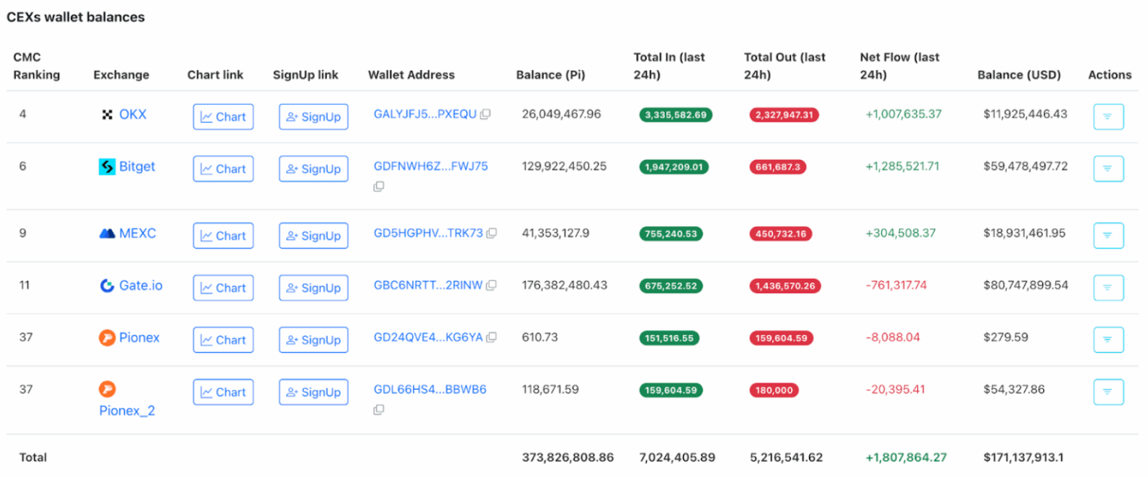
Task: Click the Balance (Pi) column header
Action: coord(550,75)
